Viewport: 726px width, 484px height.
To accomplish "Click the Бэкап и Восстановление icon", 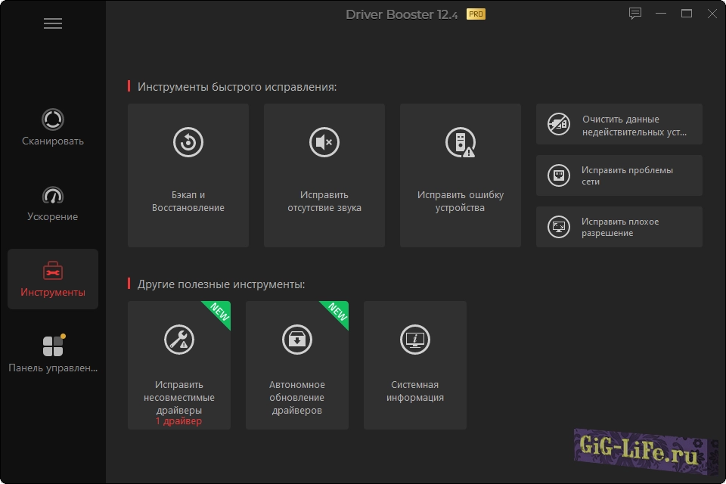I will (x=188, y=142).
